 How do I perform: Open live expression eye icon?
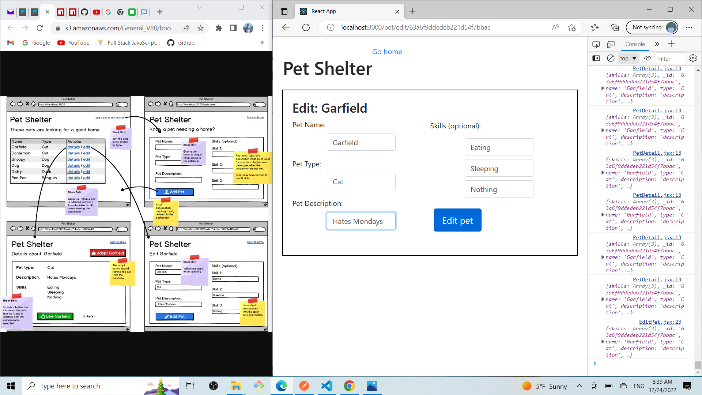tap(648, 59)
